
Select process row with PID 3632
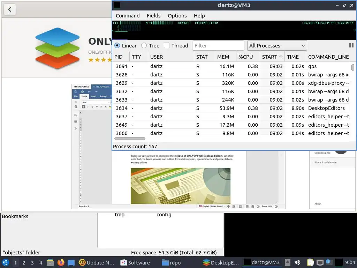click(231, 91)
